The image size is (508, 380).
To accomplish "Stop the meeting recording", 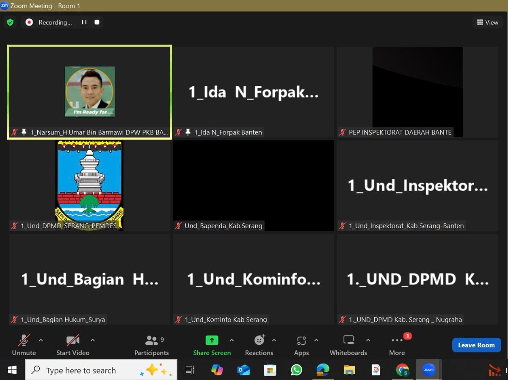I will (x=97, y=22).
